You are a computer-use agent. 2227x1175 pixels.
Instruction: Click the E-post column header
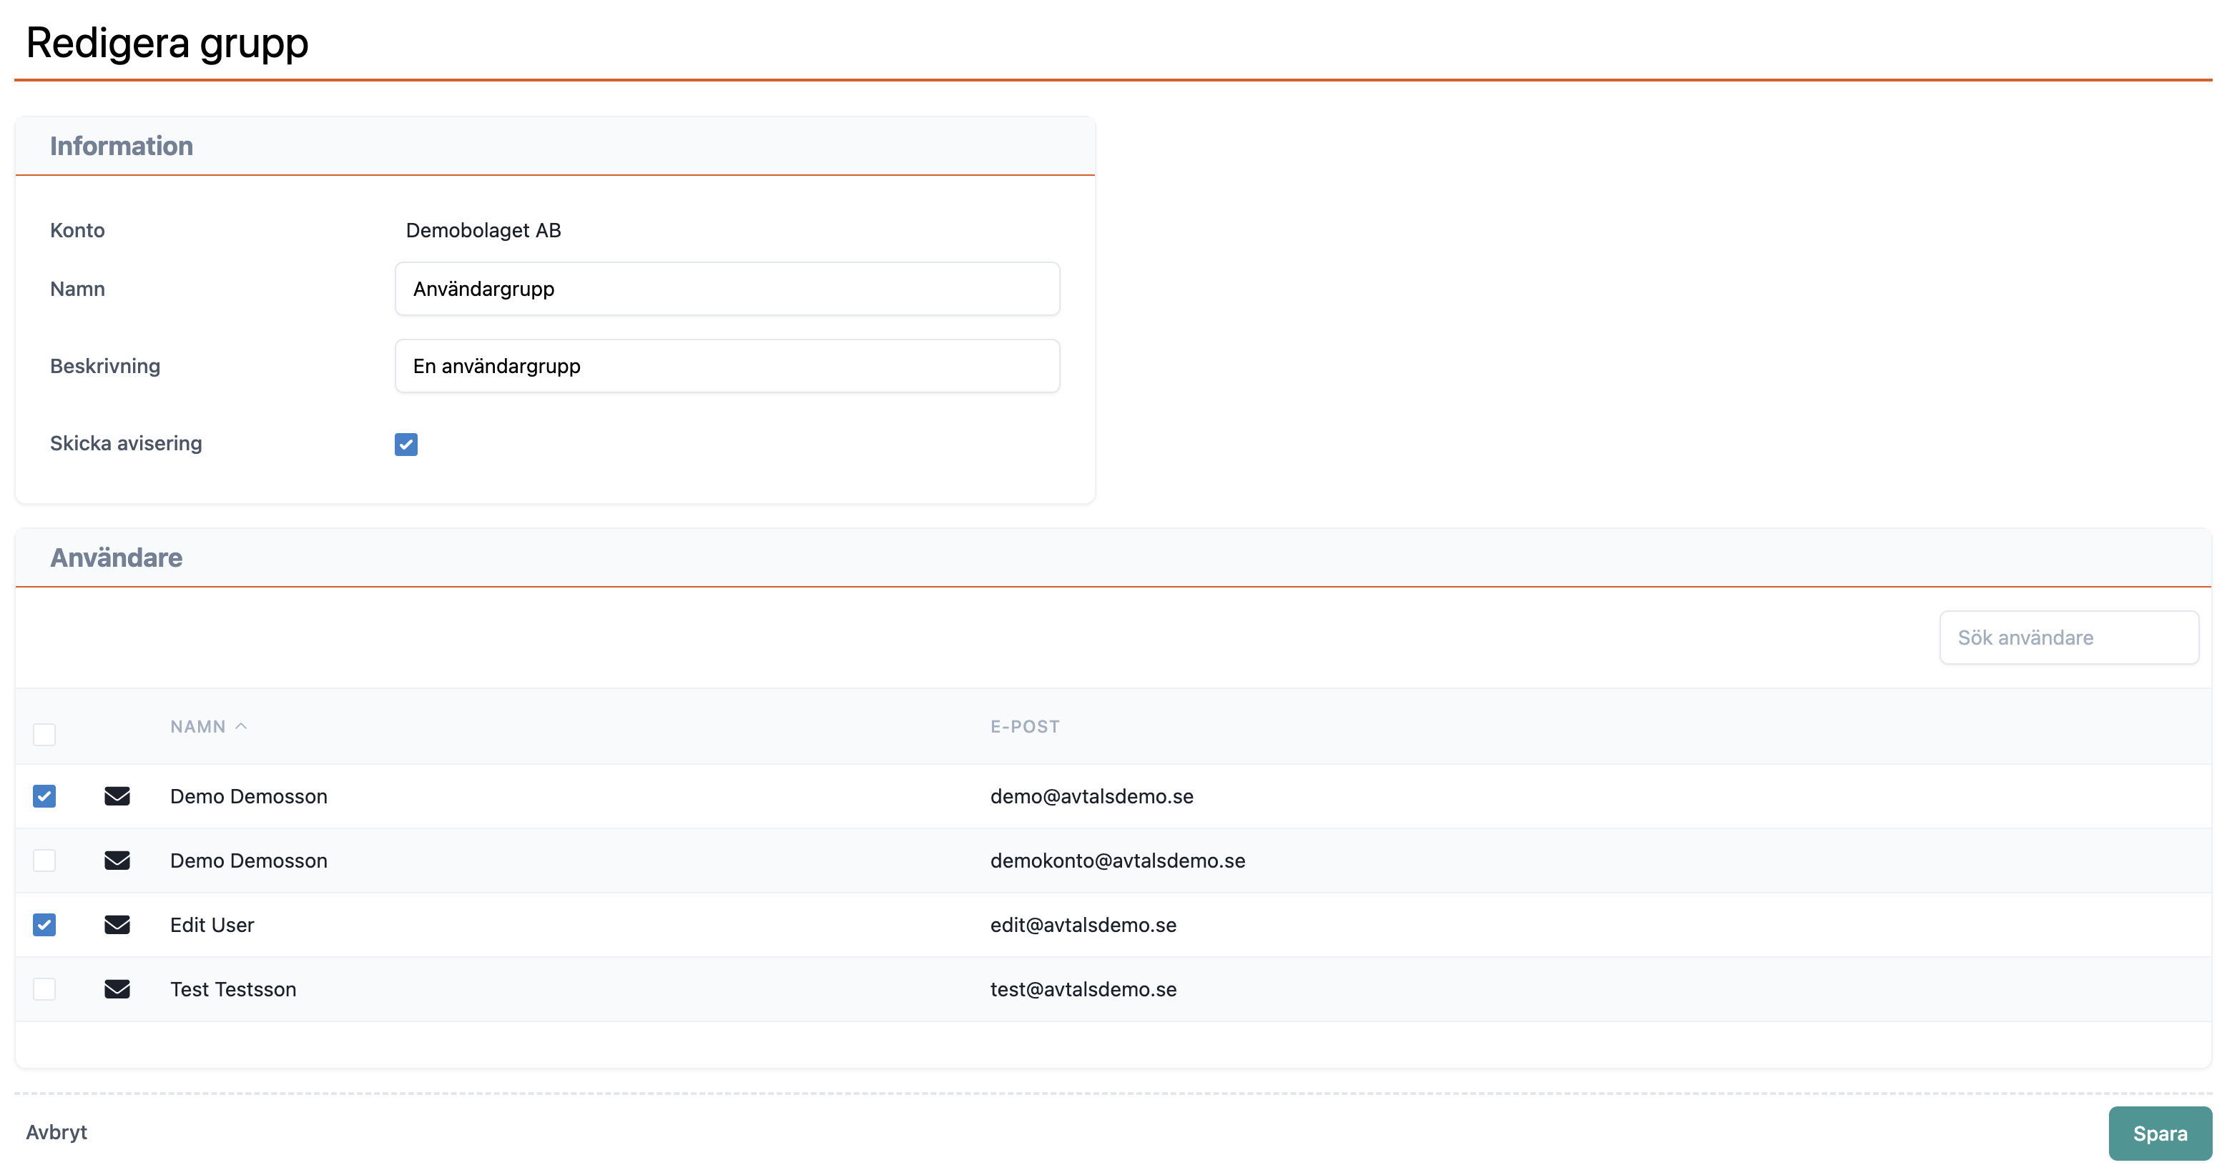coord(1024,727)
